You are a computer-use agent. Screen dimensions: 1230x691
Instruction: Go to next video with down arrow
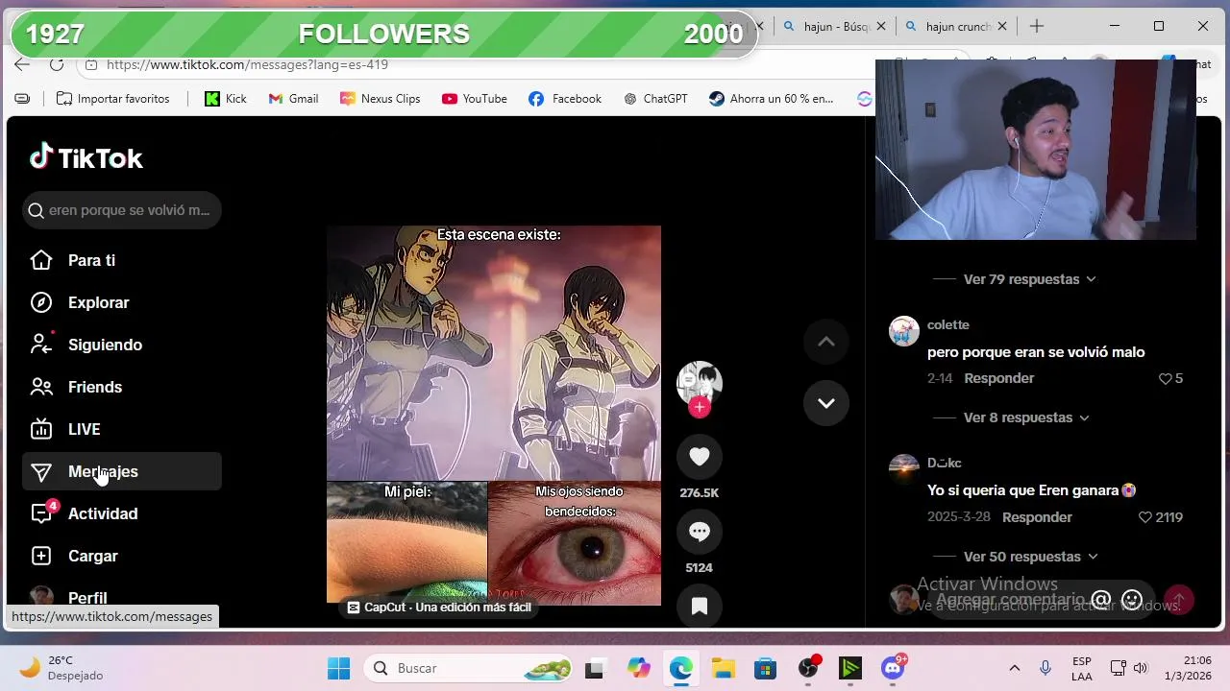point(826,403)
